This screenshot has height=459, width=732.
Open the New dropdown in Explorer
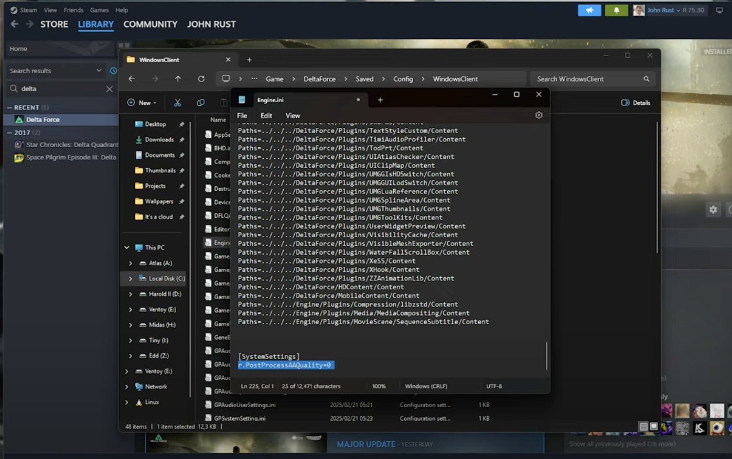click(x=142, y=103)
